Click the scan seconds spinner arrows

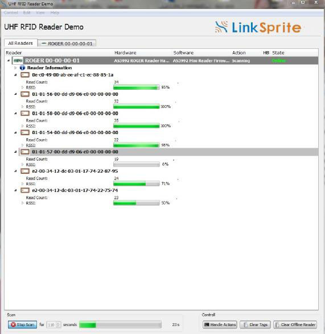(59, 325)
